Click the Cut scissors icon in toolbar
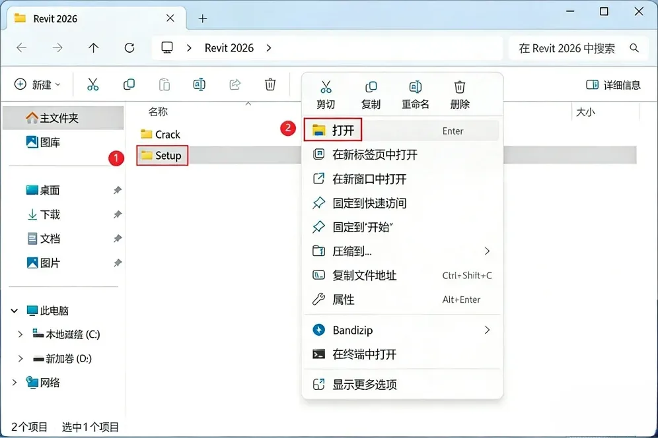Screen dimensions: 658x438 tap(92, 84)
